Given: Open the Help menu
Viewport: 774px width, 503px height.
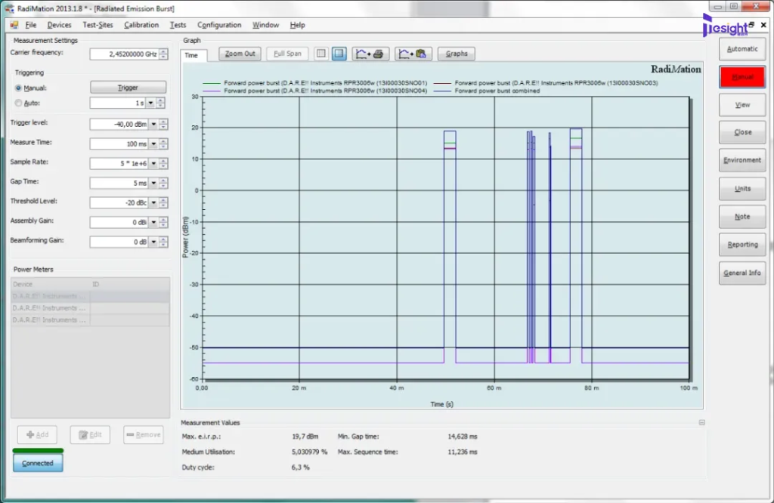Looking at the screenshot, I should click(297, 25).
